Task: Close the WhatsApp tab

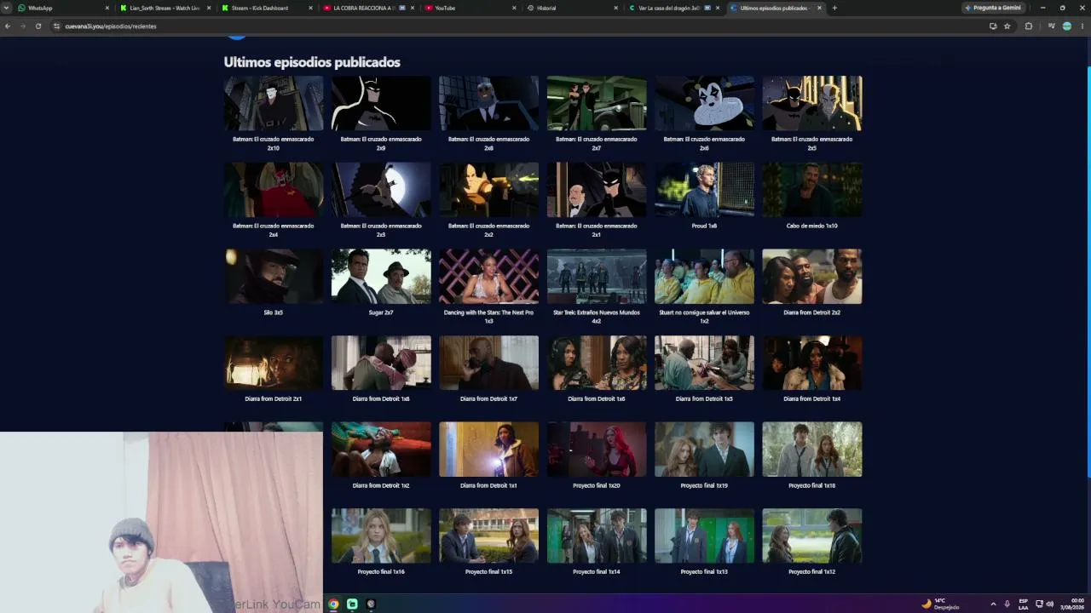Action: (x=107, y=8)
